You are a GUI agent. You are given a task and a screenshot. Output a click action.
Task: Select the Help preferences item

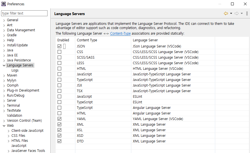point(11,40)
